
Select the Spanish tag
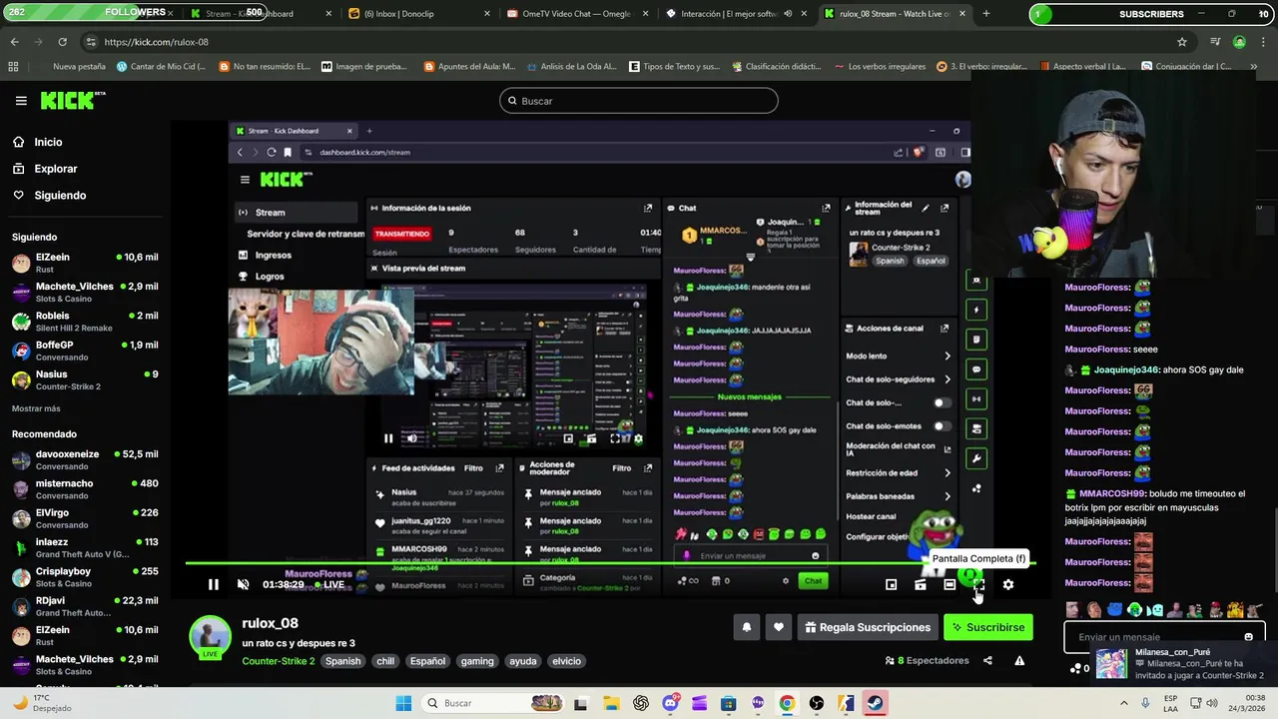(342, 661)
